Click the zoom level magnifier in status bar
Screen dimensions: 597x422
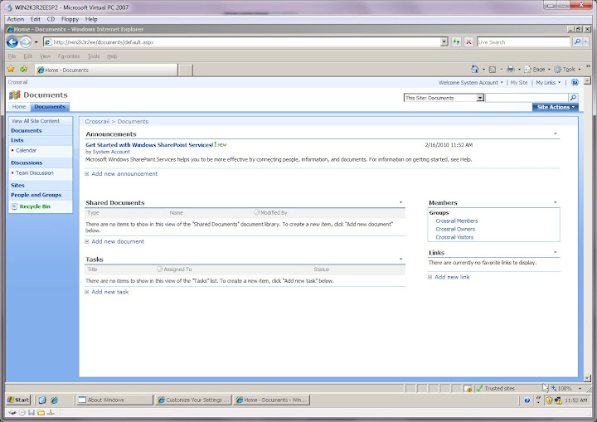(x=554, y=389)
